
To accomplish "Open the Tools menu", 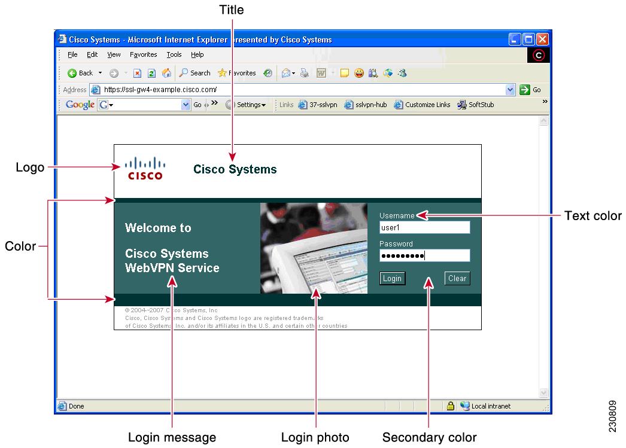I will (x=174, y=54).
